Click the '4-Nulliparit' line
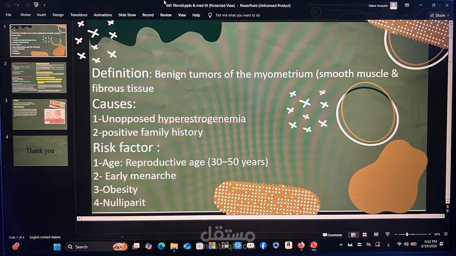The height and width of the screenshot is (256, 456). click(119, 203)
